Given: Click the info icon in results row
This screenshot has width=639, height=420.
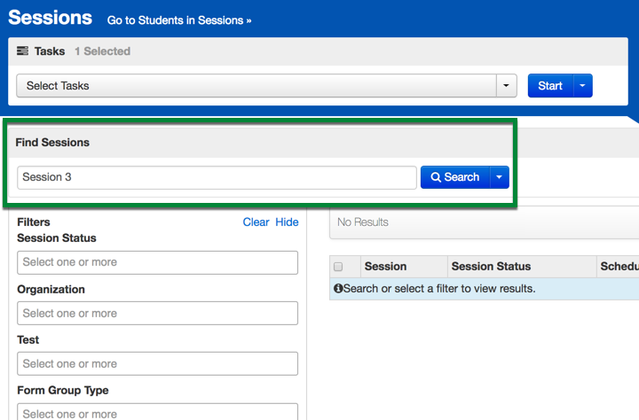Looking at the screenshot, I should pos(338,289).
